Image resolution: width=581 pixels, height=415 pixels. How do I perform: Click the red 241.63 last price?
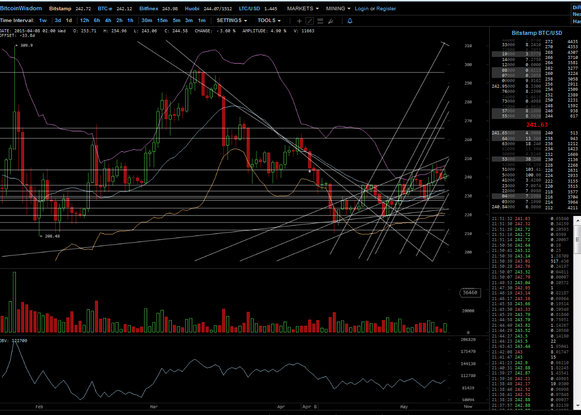point(536,125)
